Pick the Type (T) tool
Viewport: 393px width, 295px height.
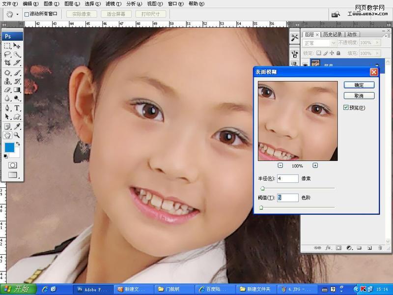(x=17, y=108)
